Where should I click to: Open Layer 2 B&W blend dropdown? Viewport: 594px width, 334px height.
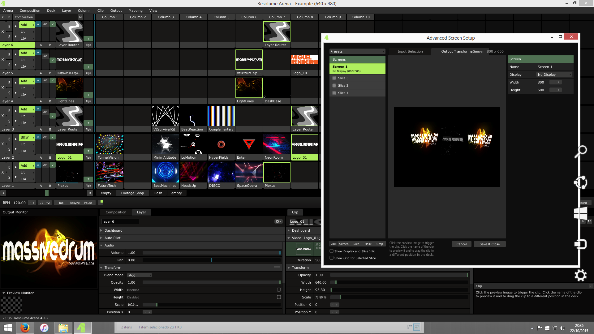coord(27,137)
